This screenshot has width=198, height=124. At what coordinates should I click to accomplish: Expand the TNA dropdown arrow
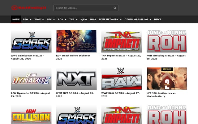pyautogui.click(x=77, y=20)
